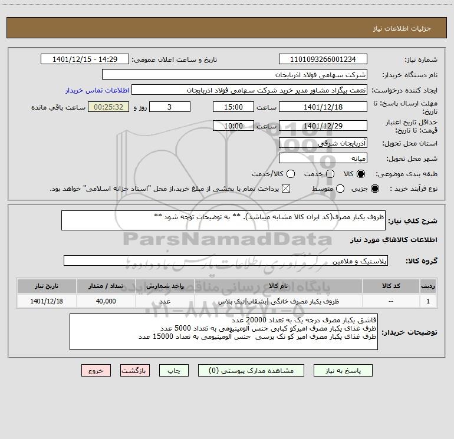454x439 pixels.
Task: Select the متوسط purchase type radio
Action: (340, 189)
